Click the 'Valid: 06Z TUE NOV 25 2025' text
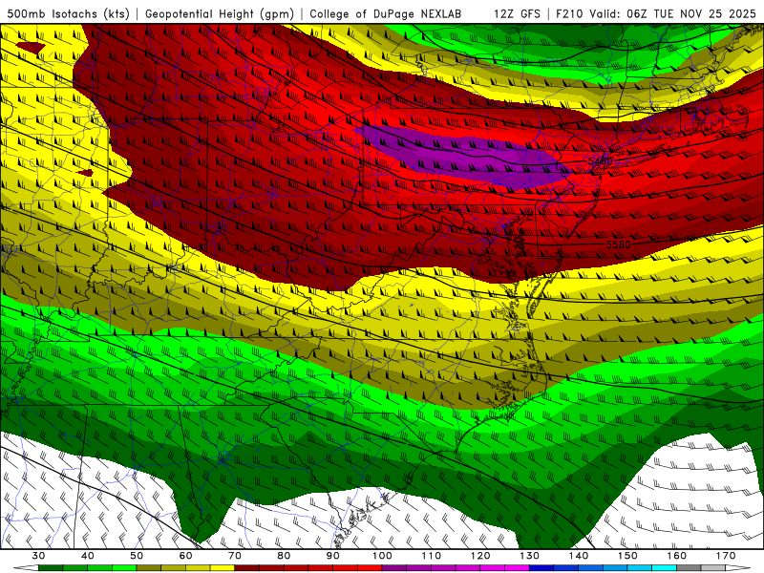The height and width of the screenshot is (573, 764). point(672,13)
